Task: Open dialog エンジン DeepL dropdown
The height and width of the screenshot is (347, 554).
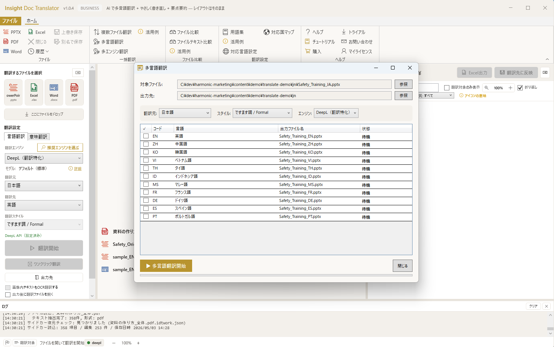Action: (336, 113)
